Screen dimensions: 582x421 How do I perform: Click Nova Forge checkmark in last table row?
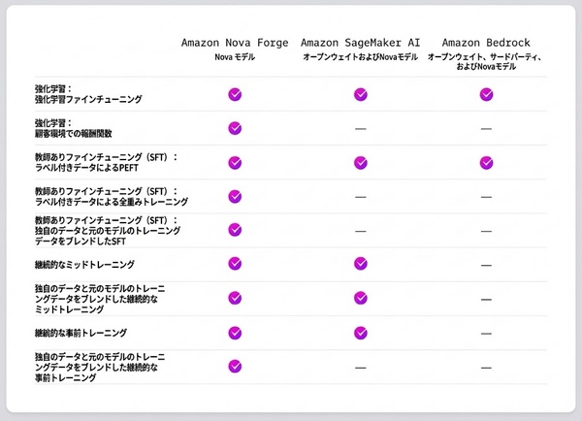[234, 367]
